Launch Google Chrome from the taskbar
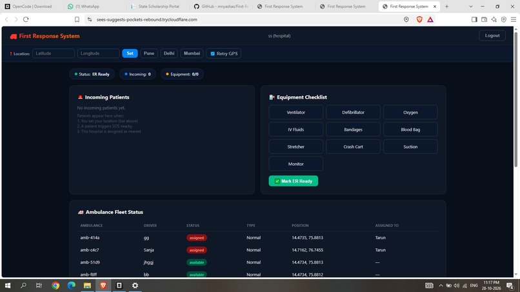 click(x=55, y=286)
